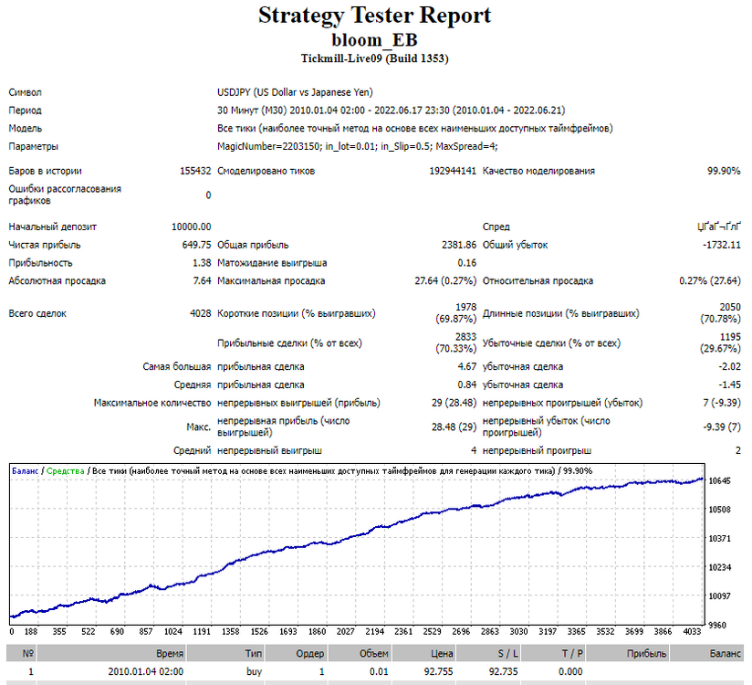
Task: Select the Всего сделок value 4028
Action: click(x=200, y=313)
